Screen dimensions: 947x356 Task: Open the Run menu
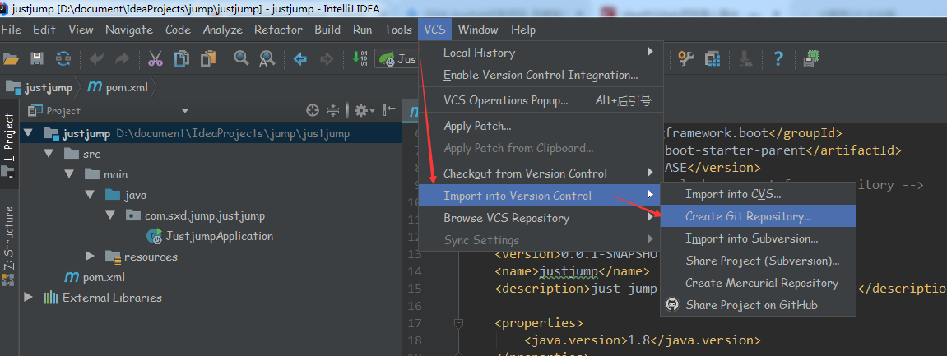click(362, 30)
